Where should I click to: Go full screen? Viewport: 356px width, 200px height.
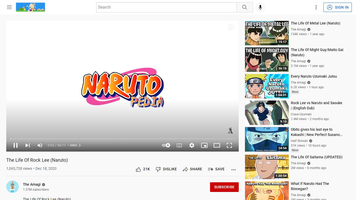229,145
